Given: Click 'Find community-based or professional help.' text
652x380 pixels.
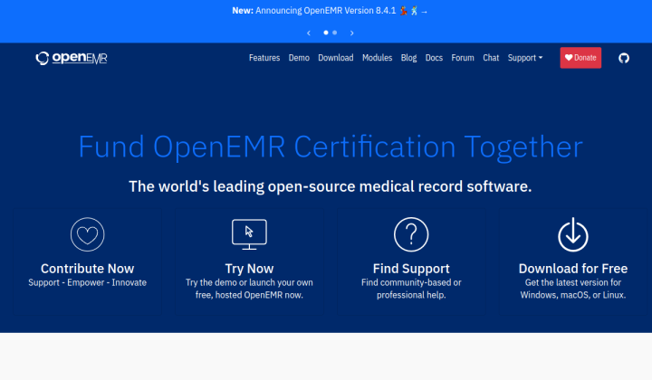Looking at the screenshot, I should pos(411,289).
